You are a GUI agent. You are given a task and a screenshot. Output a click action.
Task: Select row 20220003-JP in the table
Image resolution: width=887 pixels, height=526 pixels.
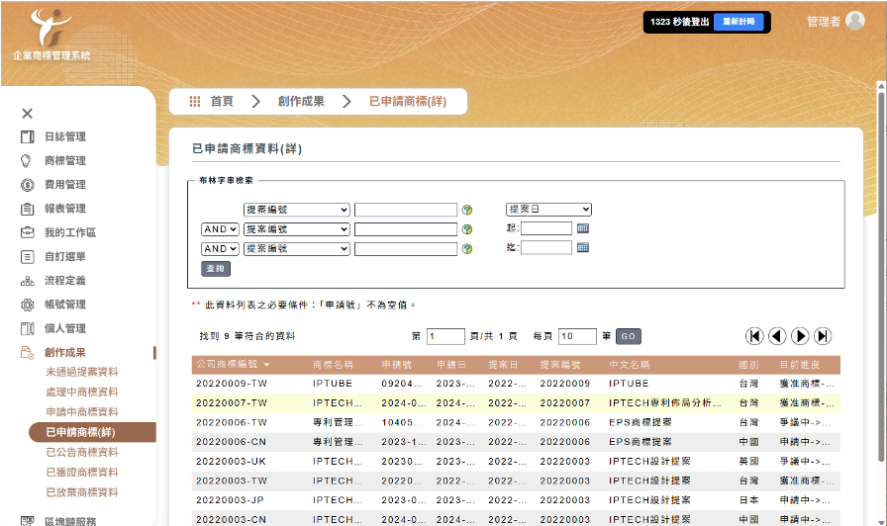coord(516,500)
